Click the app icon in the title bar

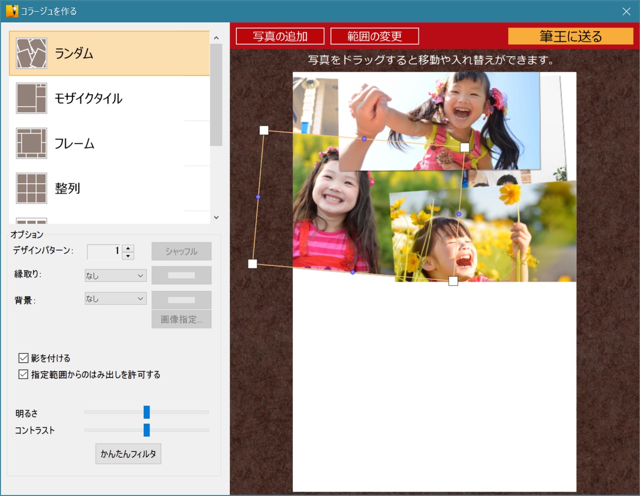(12, 11)
